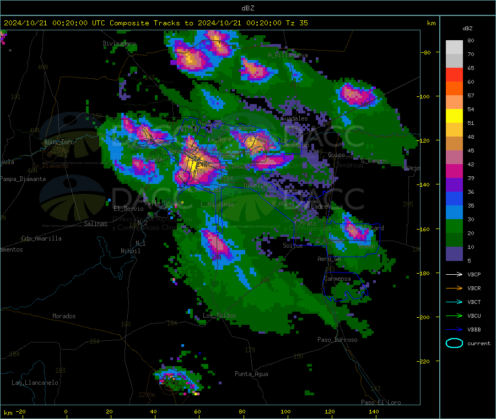Click the 'Punta_Agua' map label

tap(251, 374)
